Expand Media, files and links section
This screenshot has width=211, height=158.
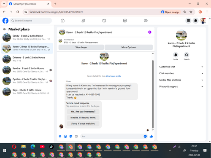coord(181,80)
